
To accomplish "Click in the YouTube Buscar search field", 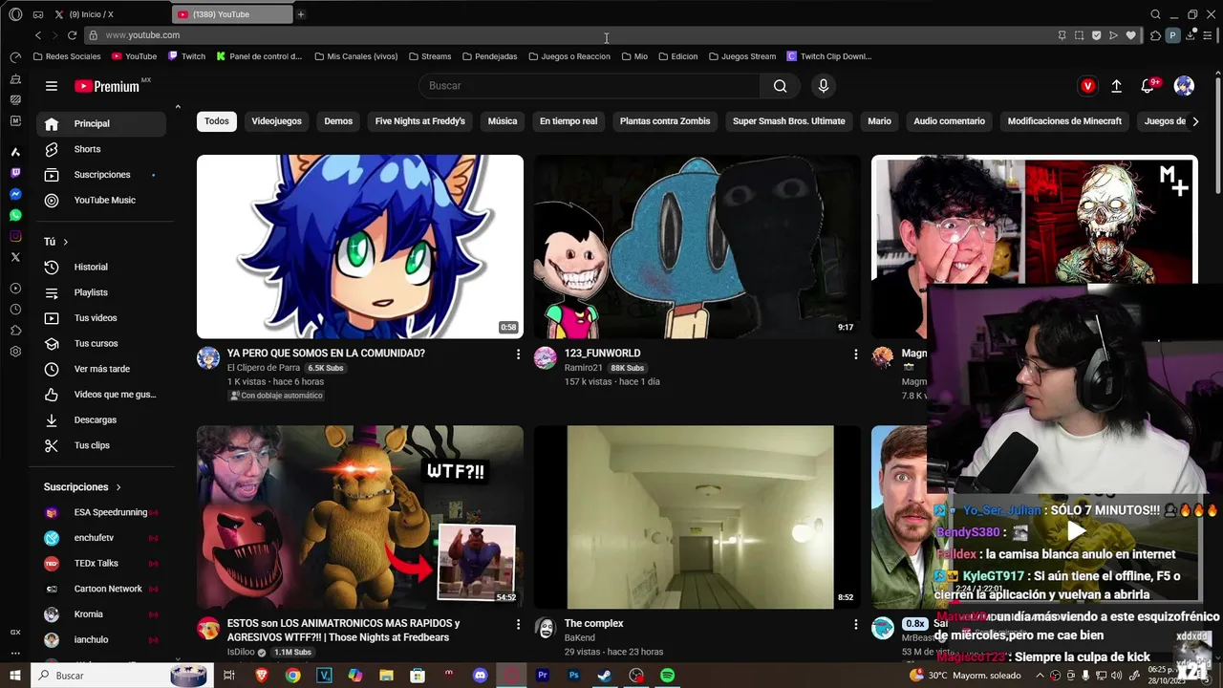I will 590,86.
